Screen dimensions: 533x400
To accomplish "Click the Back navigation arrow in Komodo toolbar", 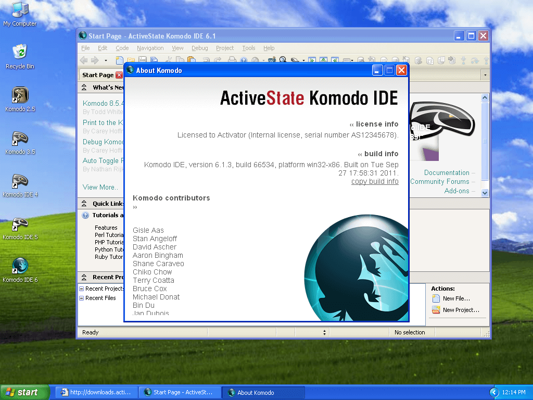I will [x=84, y=60].
